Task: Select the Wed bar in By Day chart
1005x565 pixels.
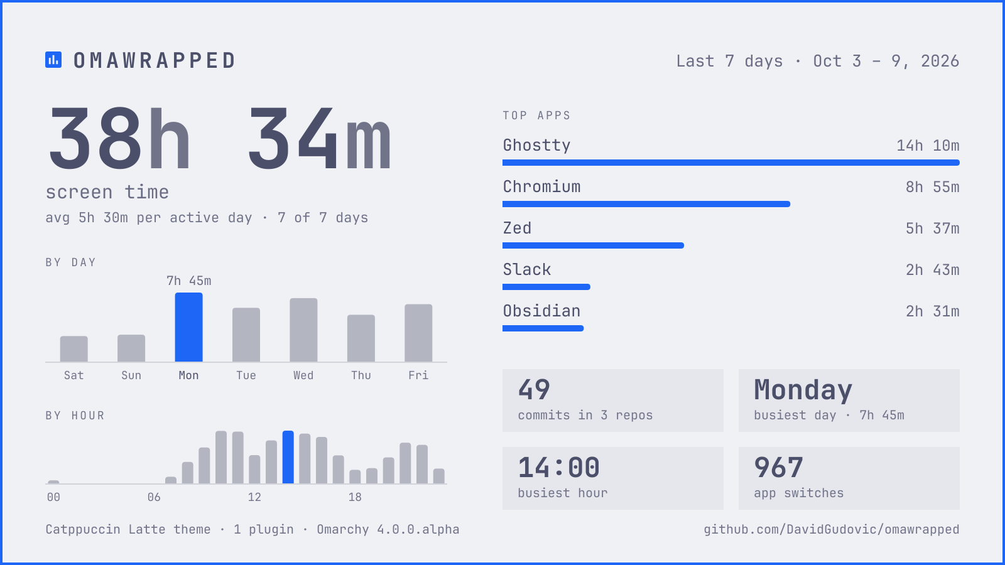Action: tap(303, 330)
